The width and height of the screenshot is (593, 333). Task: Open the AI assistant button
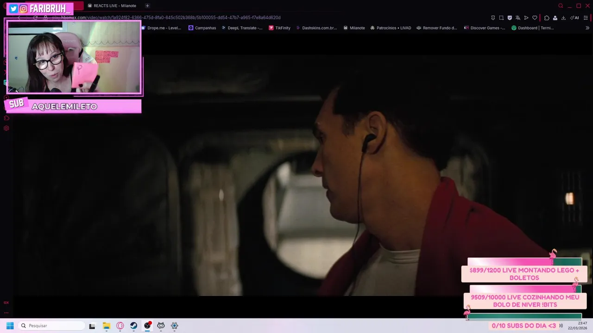[x=574, y=18]
